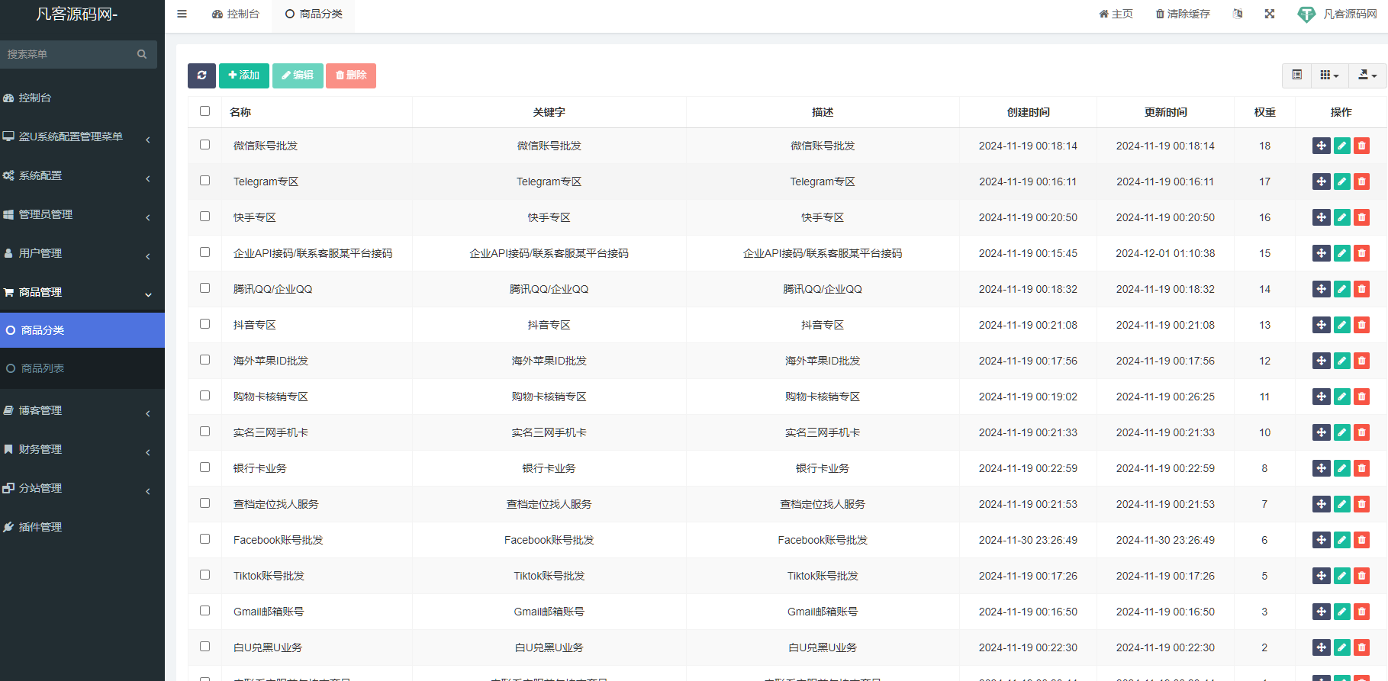
Task: Go to 主页 link in header
Action: click(1116, 14)
